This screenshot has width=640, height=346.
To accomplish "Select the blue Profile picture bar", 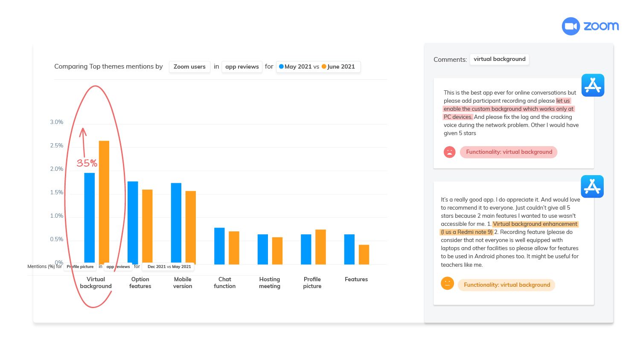I will click(306, 249).
